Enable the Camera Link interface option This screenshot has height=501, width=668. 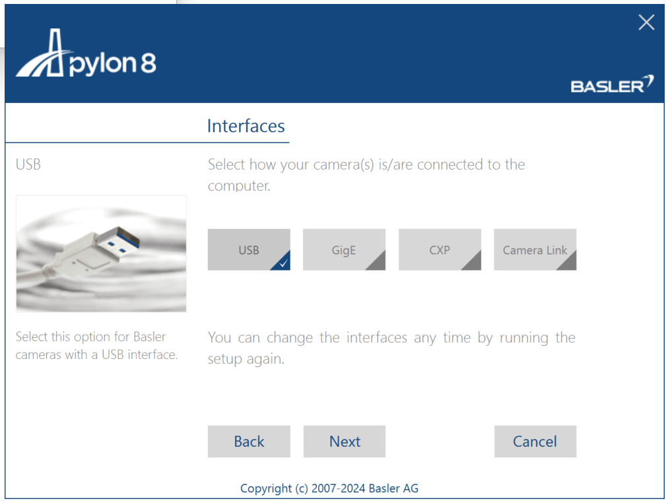[x=534, y=250]
